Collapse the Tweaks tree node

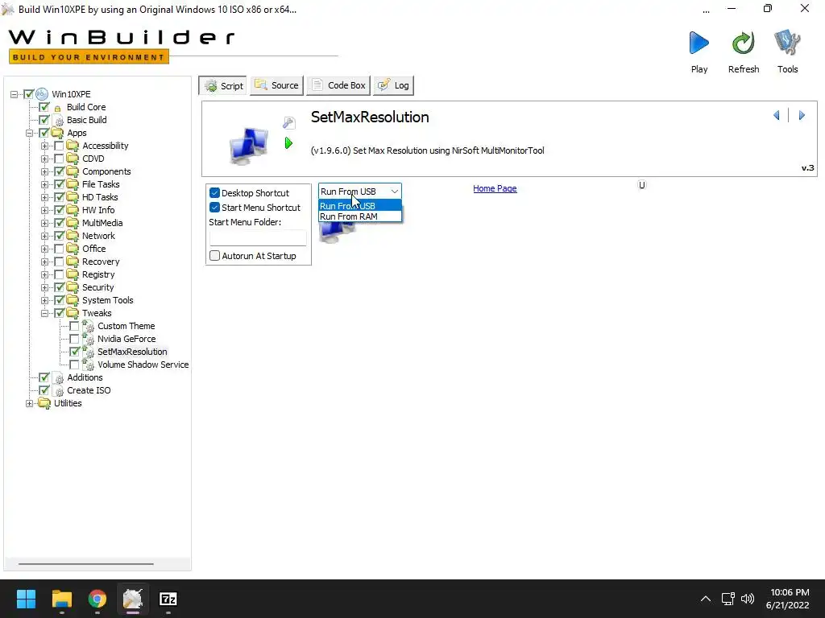pyautogui.click(x=45, y=313)
